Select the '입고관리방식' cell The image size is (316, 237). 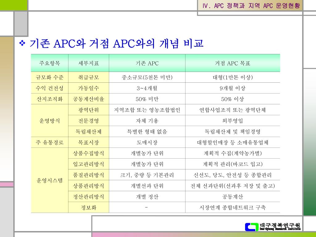click(x=89, y=164)
